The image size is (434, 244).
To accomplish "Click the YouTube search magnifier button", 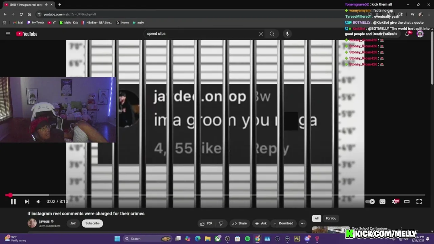I will 272,34.
